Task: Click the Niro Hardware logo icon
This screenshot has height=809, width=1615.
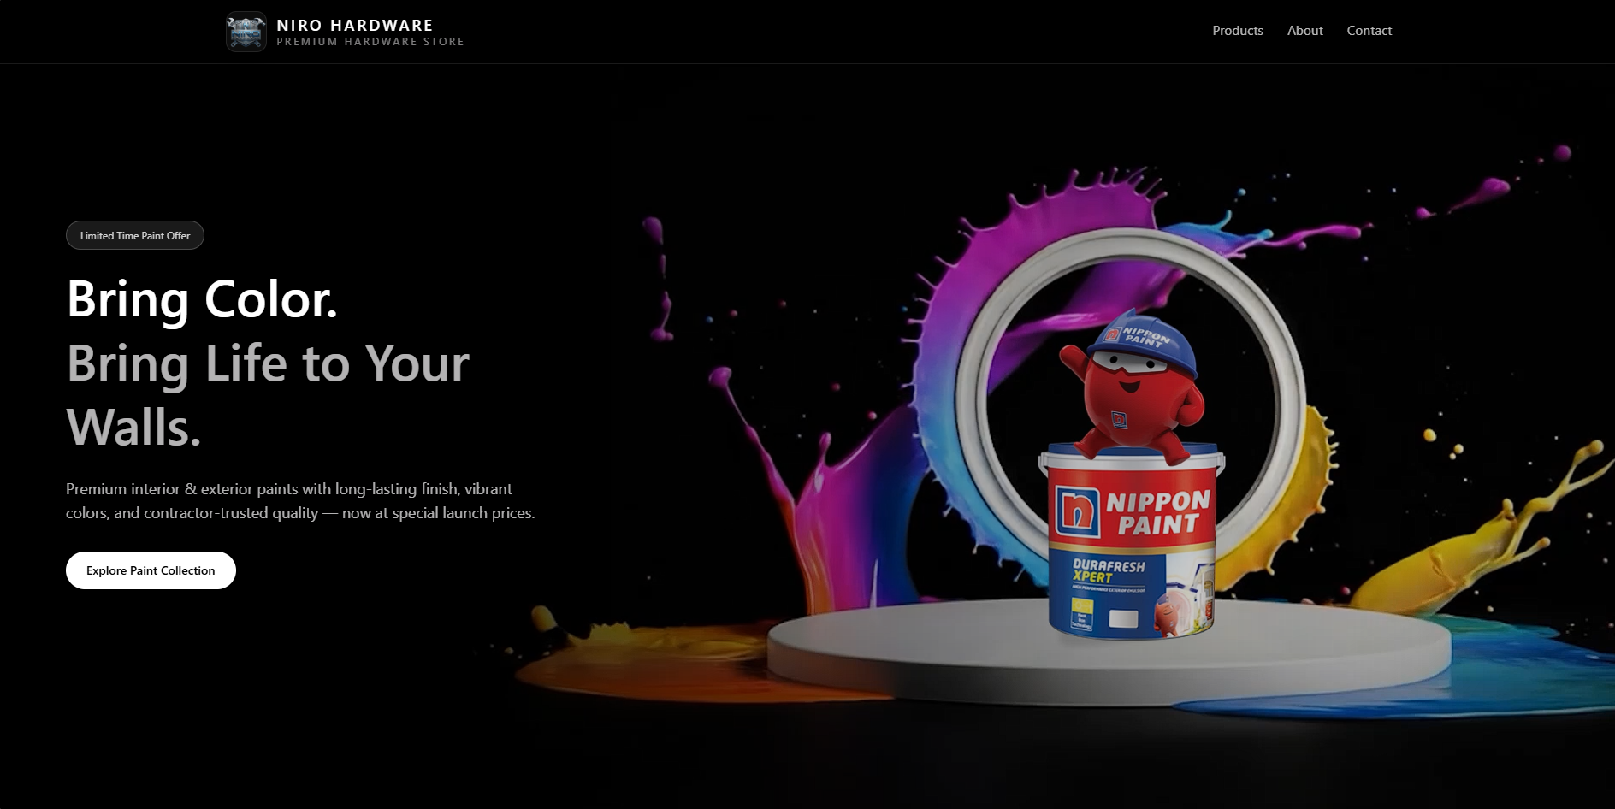Action: [246, 32]
